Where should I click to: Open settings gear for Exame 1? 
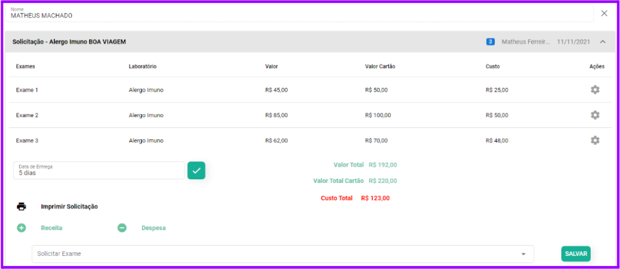pos(595,90)
